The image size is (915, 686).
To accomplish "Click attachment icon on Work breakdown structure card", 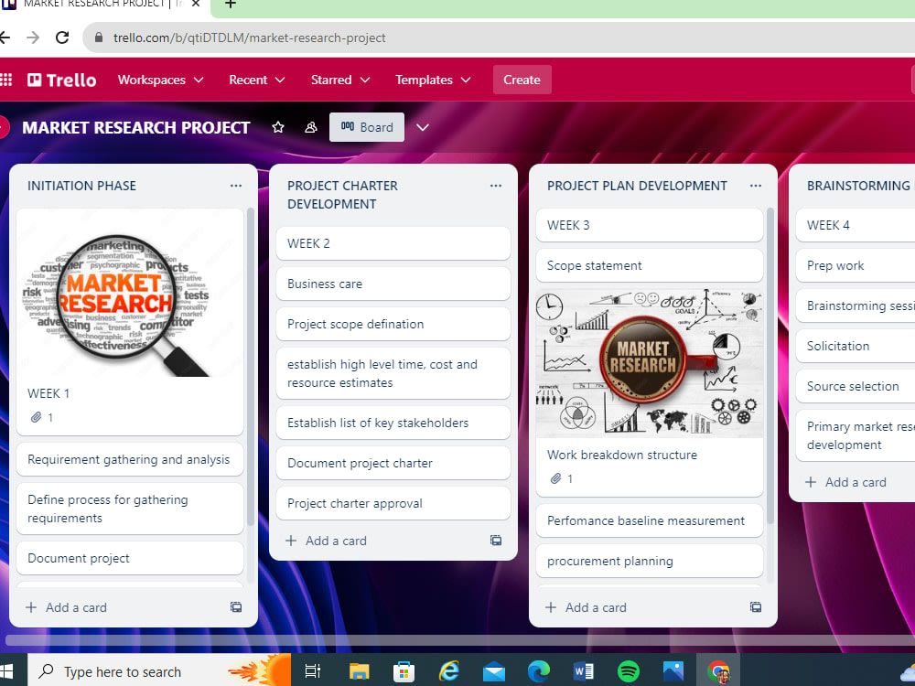I will click(x=556, y=479).
